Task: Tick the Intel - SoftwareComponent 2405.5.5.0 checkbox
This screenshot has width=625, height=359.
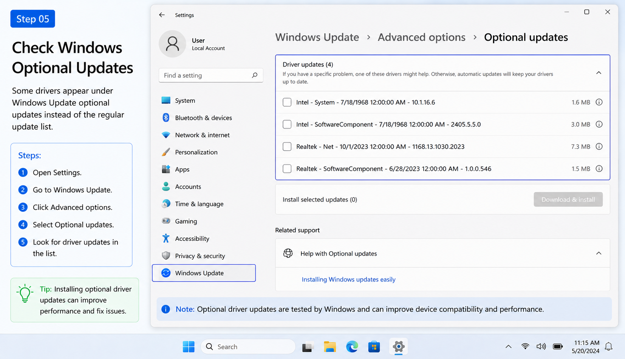Action: tap(287, 124)
